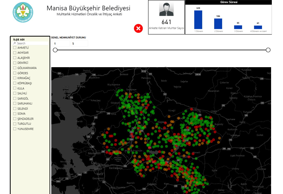Click the Manisa Büyükşehir Belediyesi logo
This screenshot has width=283, height=194.
click(23, 12)
